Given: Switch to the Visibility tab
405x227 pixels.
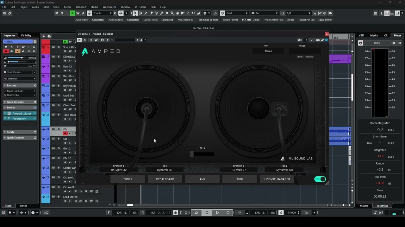Looking at the screenshot, I should (x=26, y=35).
